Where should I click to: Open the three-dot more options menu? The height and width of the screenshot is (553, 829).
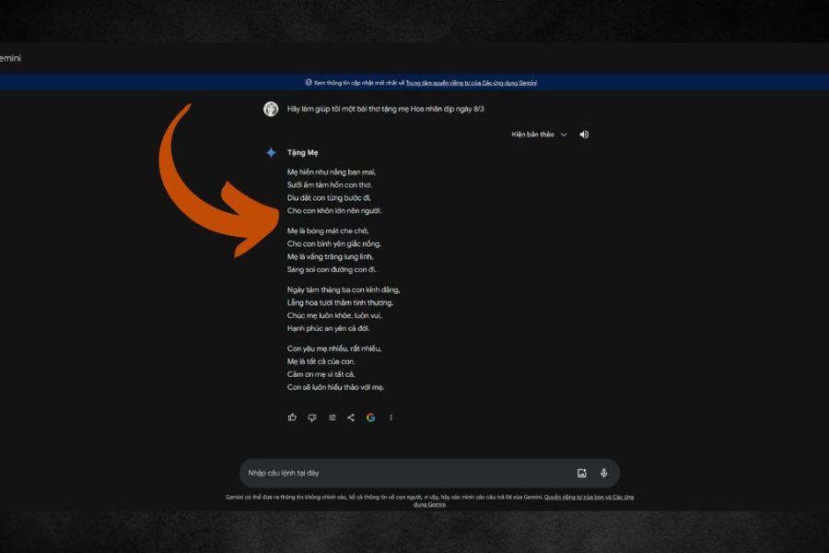[x=391, y=418]
